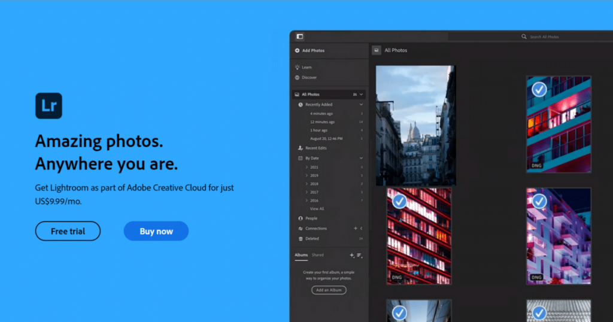Click the Add Photos plus icon
Viewport: 613px width, 322px height.
298,51
